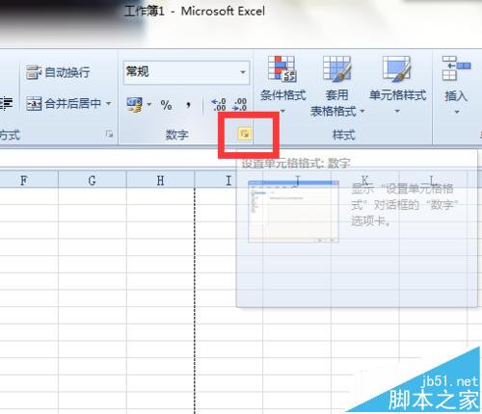482x414 pixels.
Task: Toggle the Wrap Text (自动换行) button
Action: tap(58, 72)
